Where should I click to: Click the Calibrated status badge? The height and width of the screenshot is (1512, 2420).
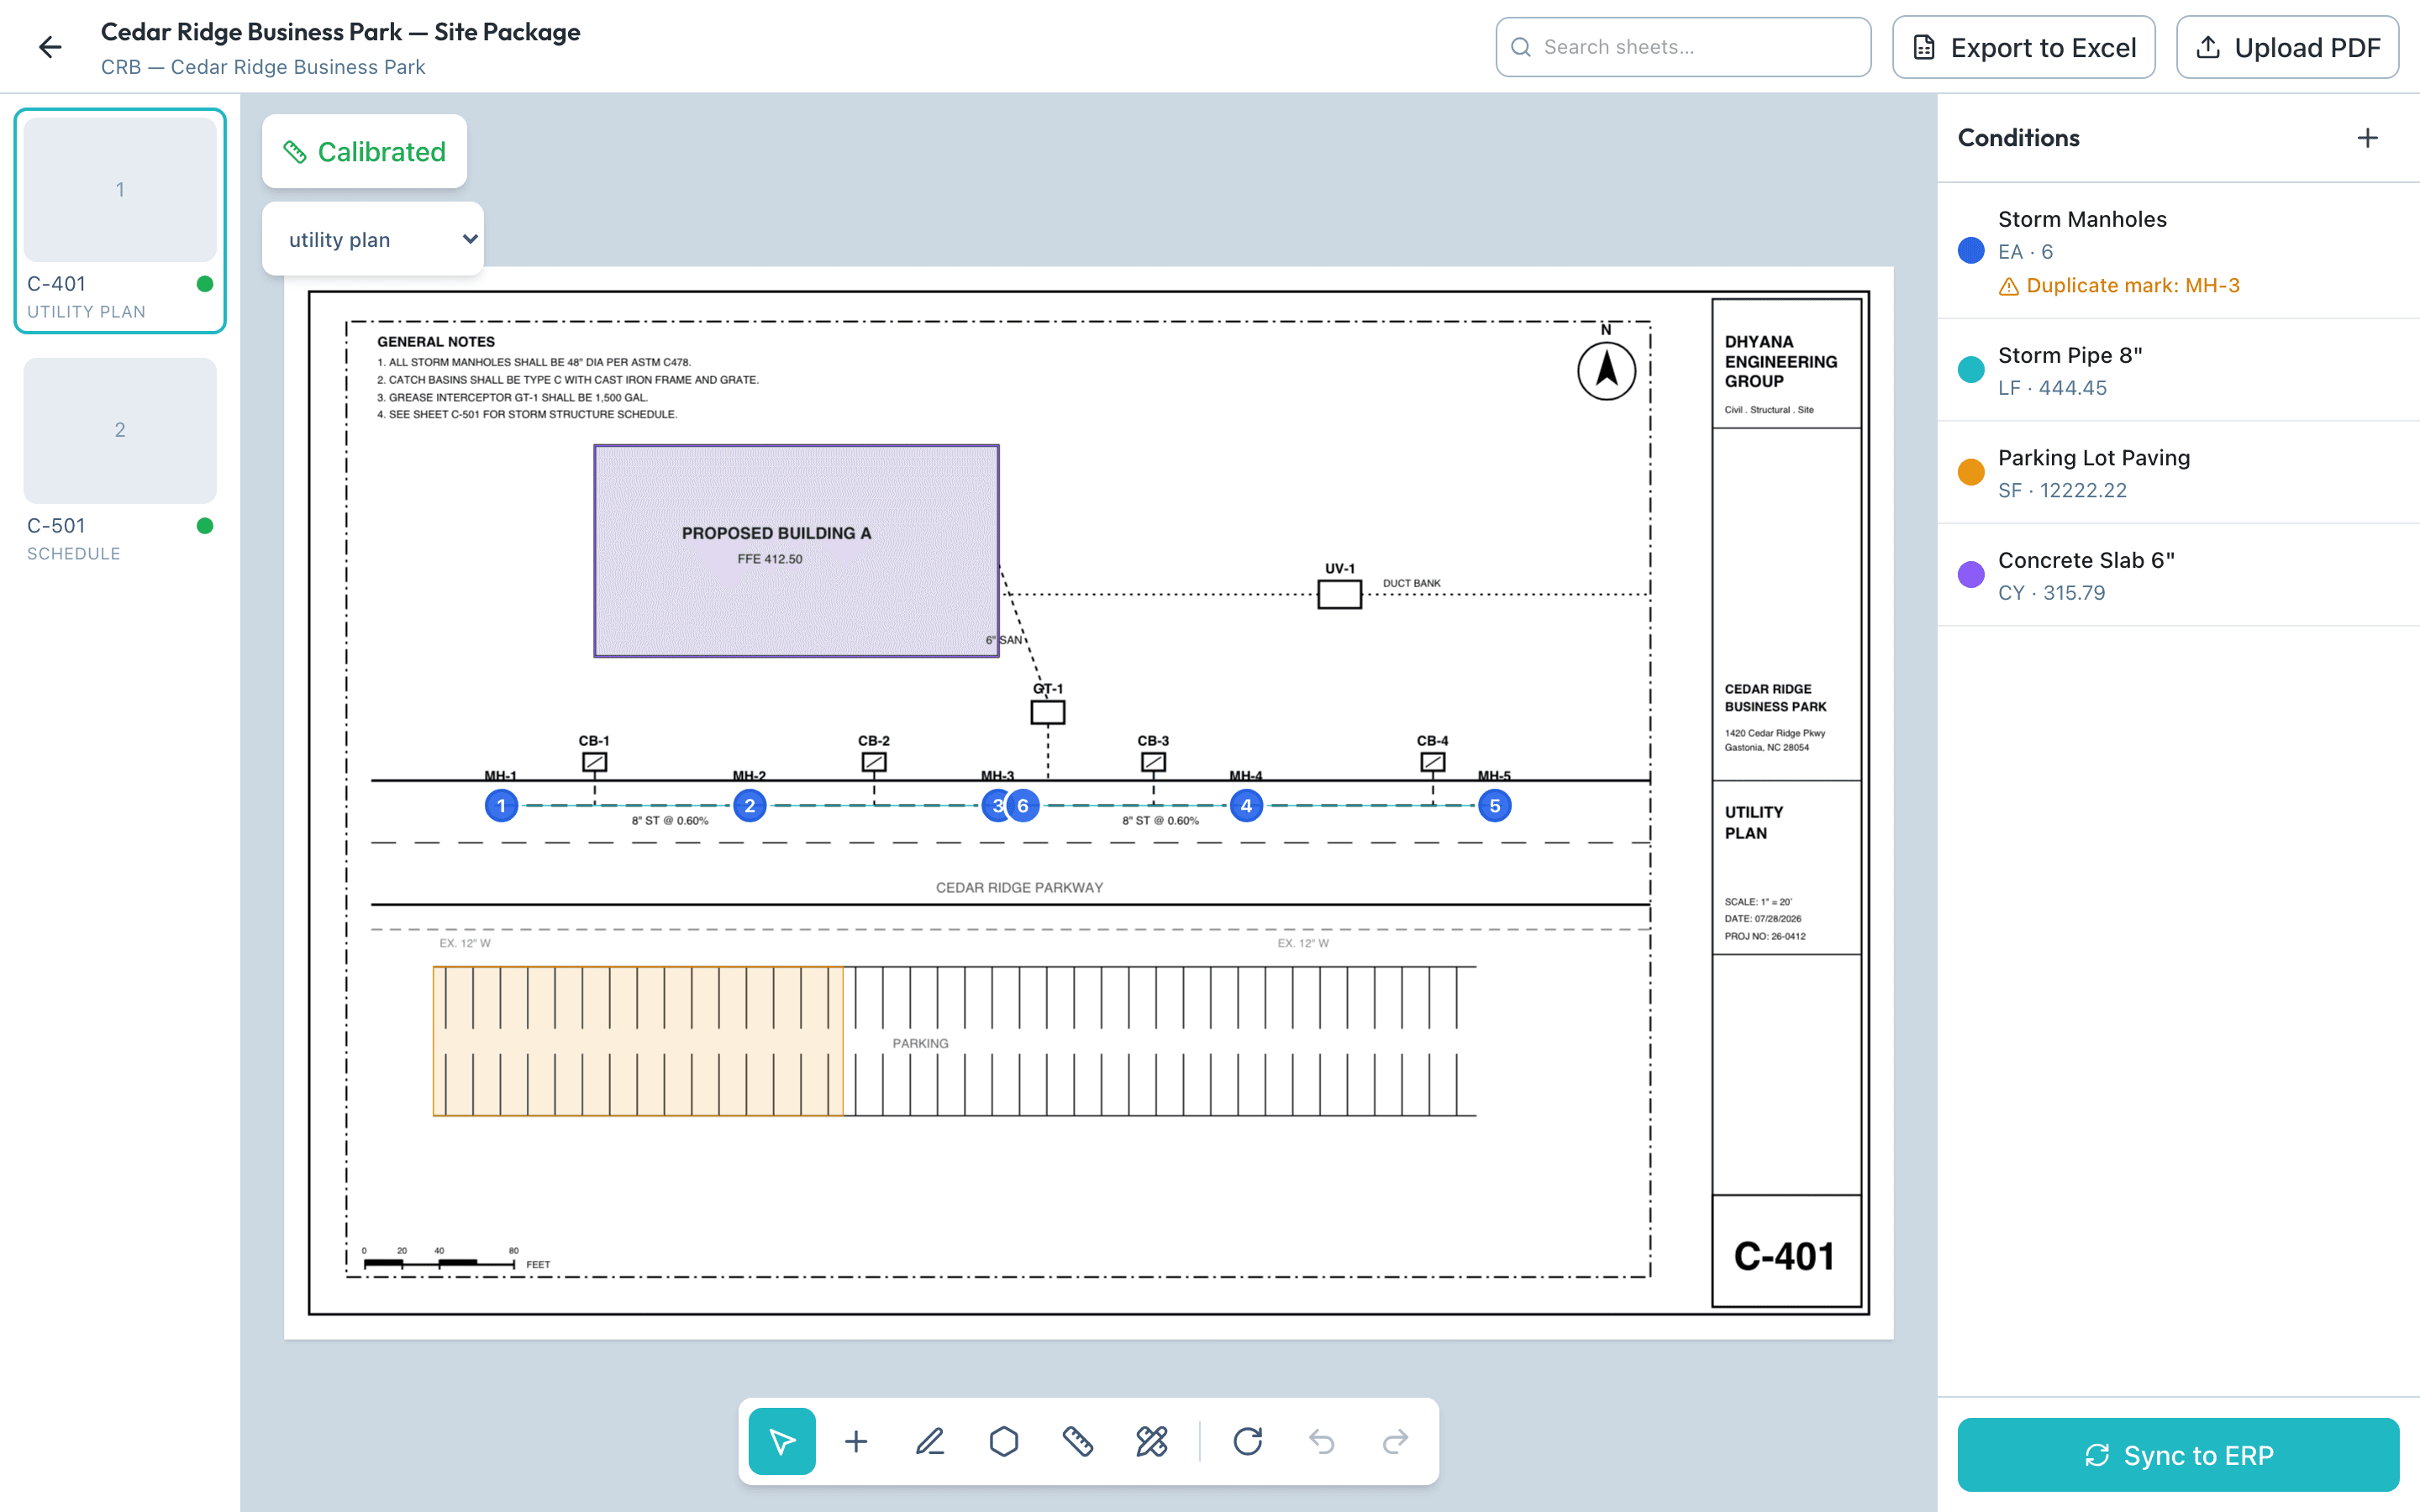(x=364, y=152)
